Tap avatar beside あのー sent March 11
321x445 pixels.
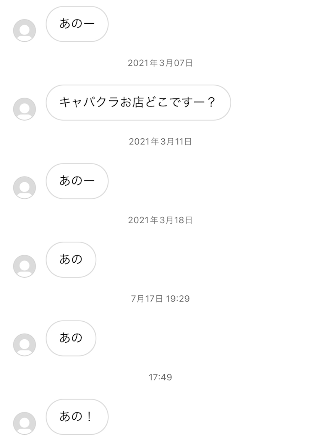click(24, 187)
